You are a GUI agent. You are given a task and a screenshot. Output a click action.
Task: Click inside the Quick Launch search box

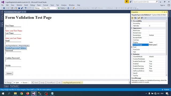pyautogui.click(x=144, y=2)
